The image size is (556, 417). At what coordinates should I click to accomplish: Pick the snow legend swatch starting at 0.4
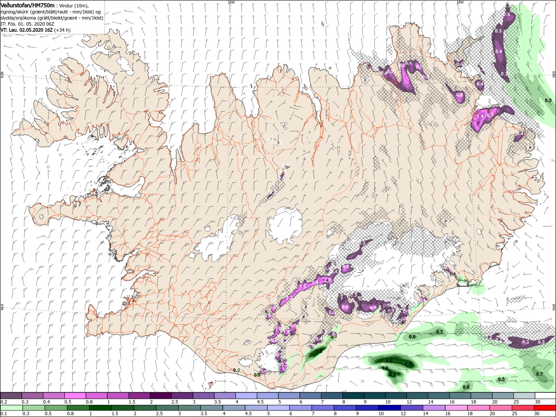coord(54,395)
